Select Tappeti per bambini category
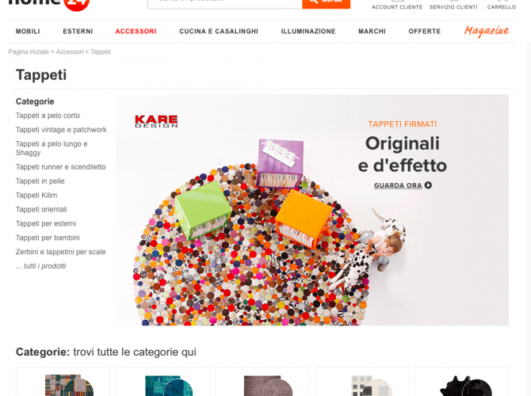 click(x=48, y=238)
